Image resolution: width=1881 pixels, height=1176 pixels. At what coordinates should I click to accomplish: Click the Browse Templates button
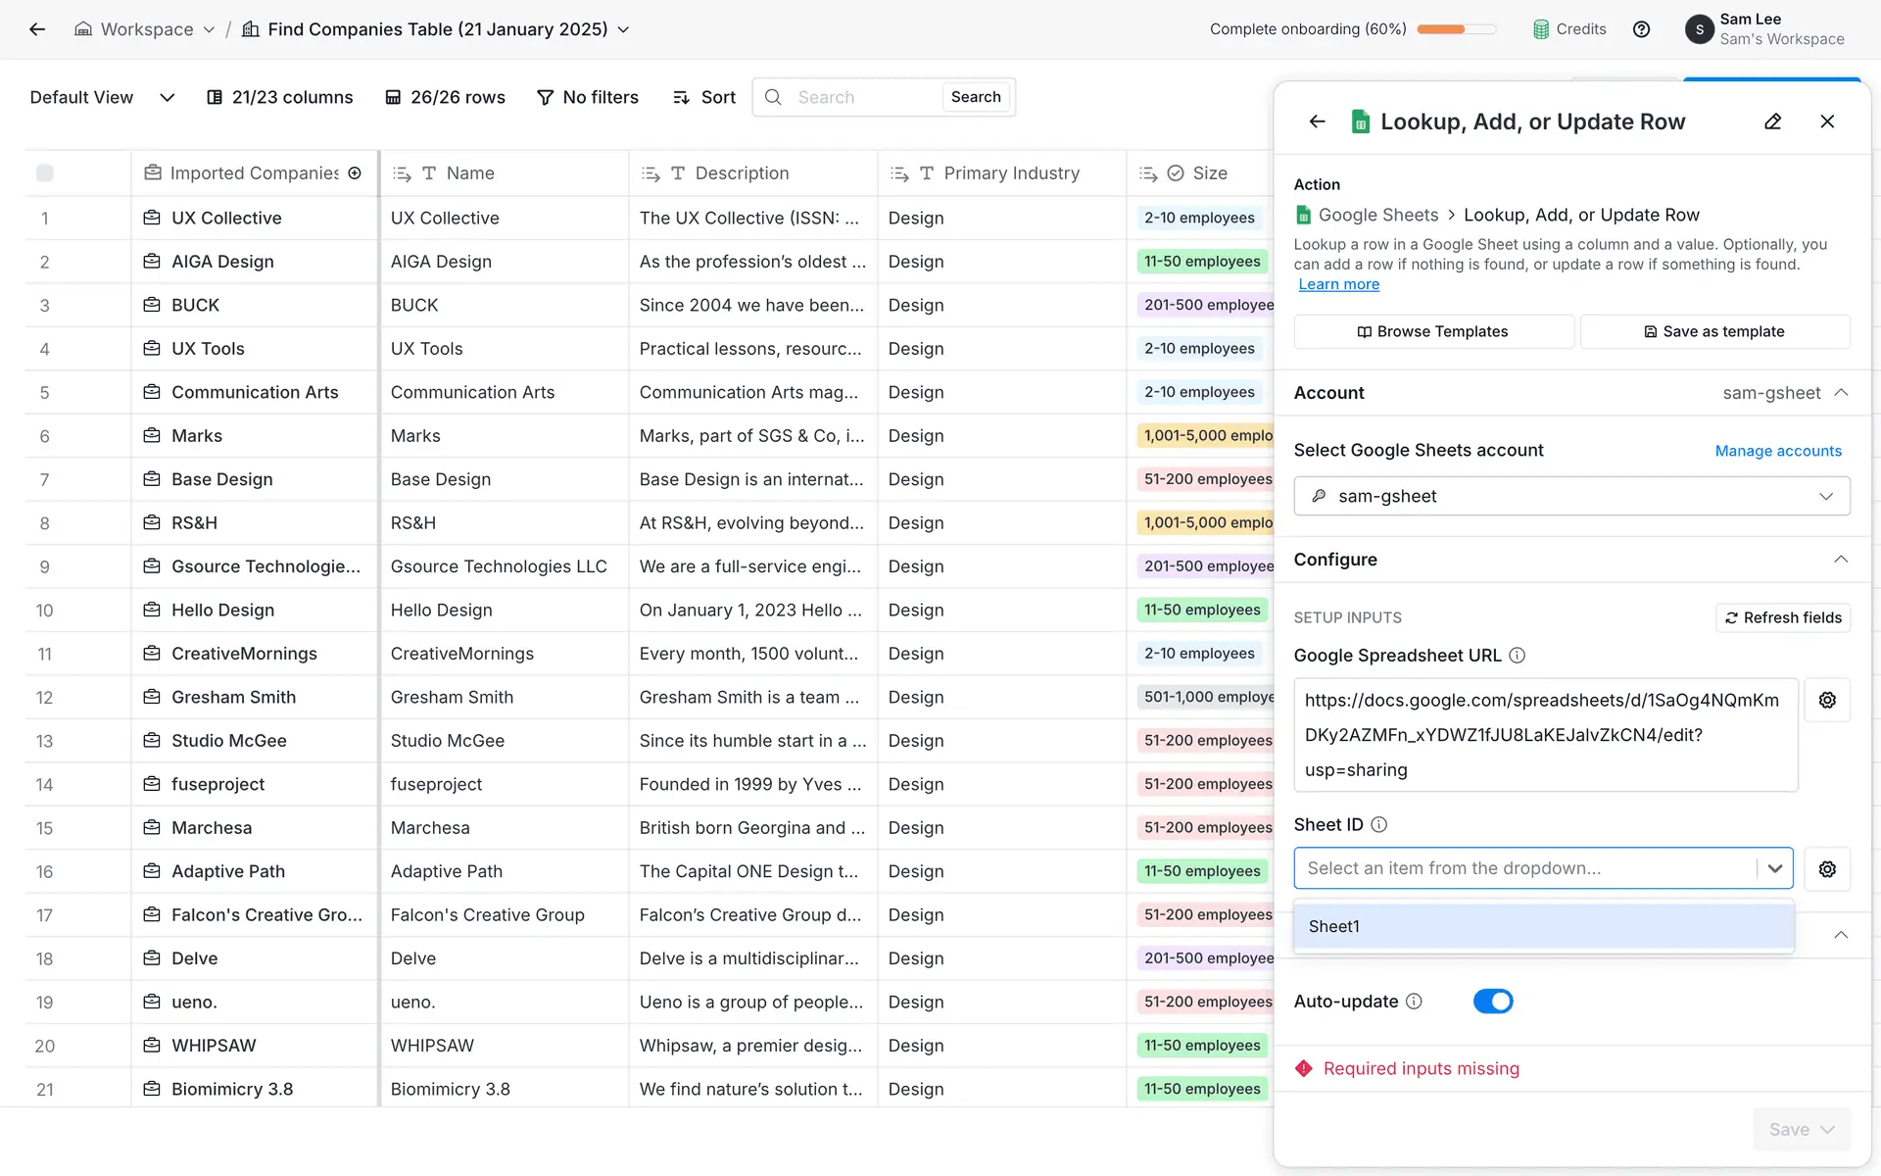(1432, 331)
